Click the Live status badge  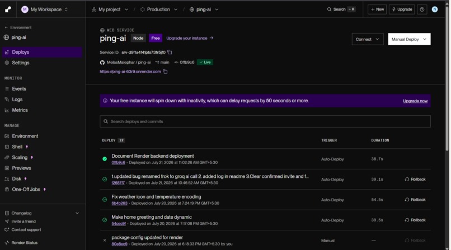tap(205, 62)
